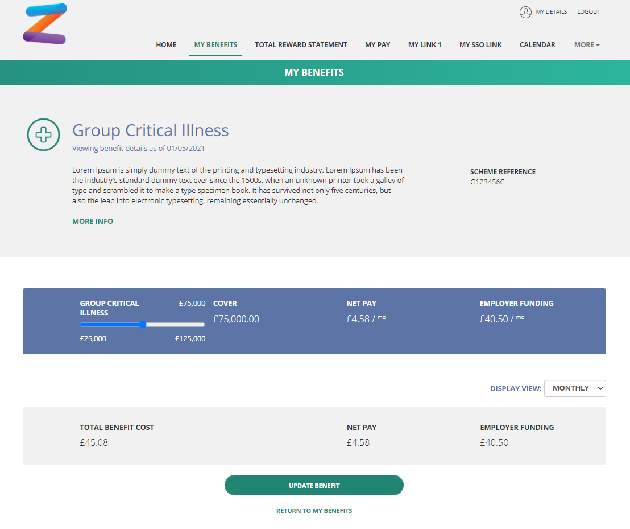
Task: Log out using the LOGOUT link
Action: tap(588, 11)
